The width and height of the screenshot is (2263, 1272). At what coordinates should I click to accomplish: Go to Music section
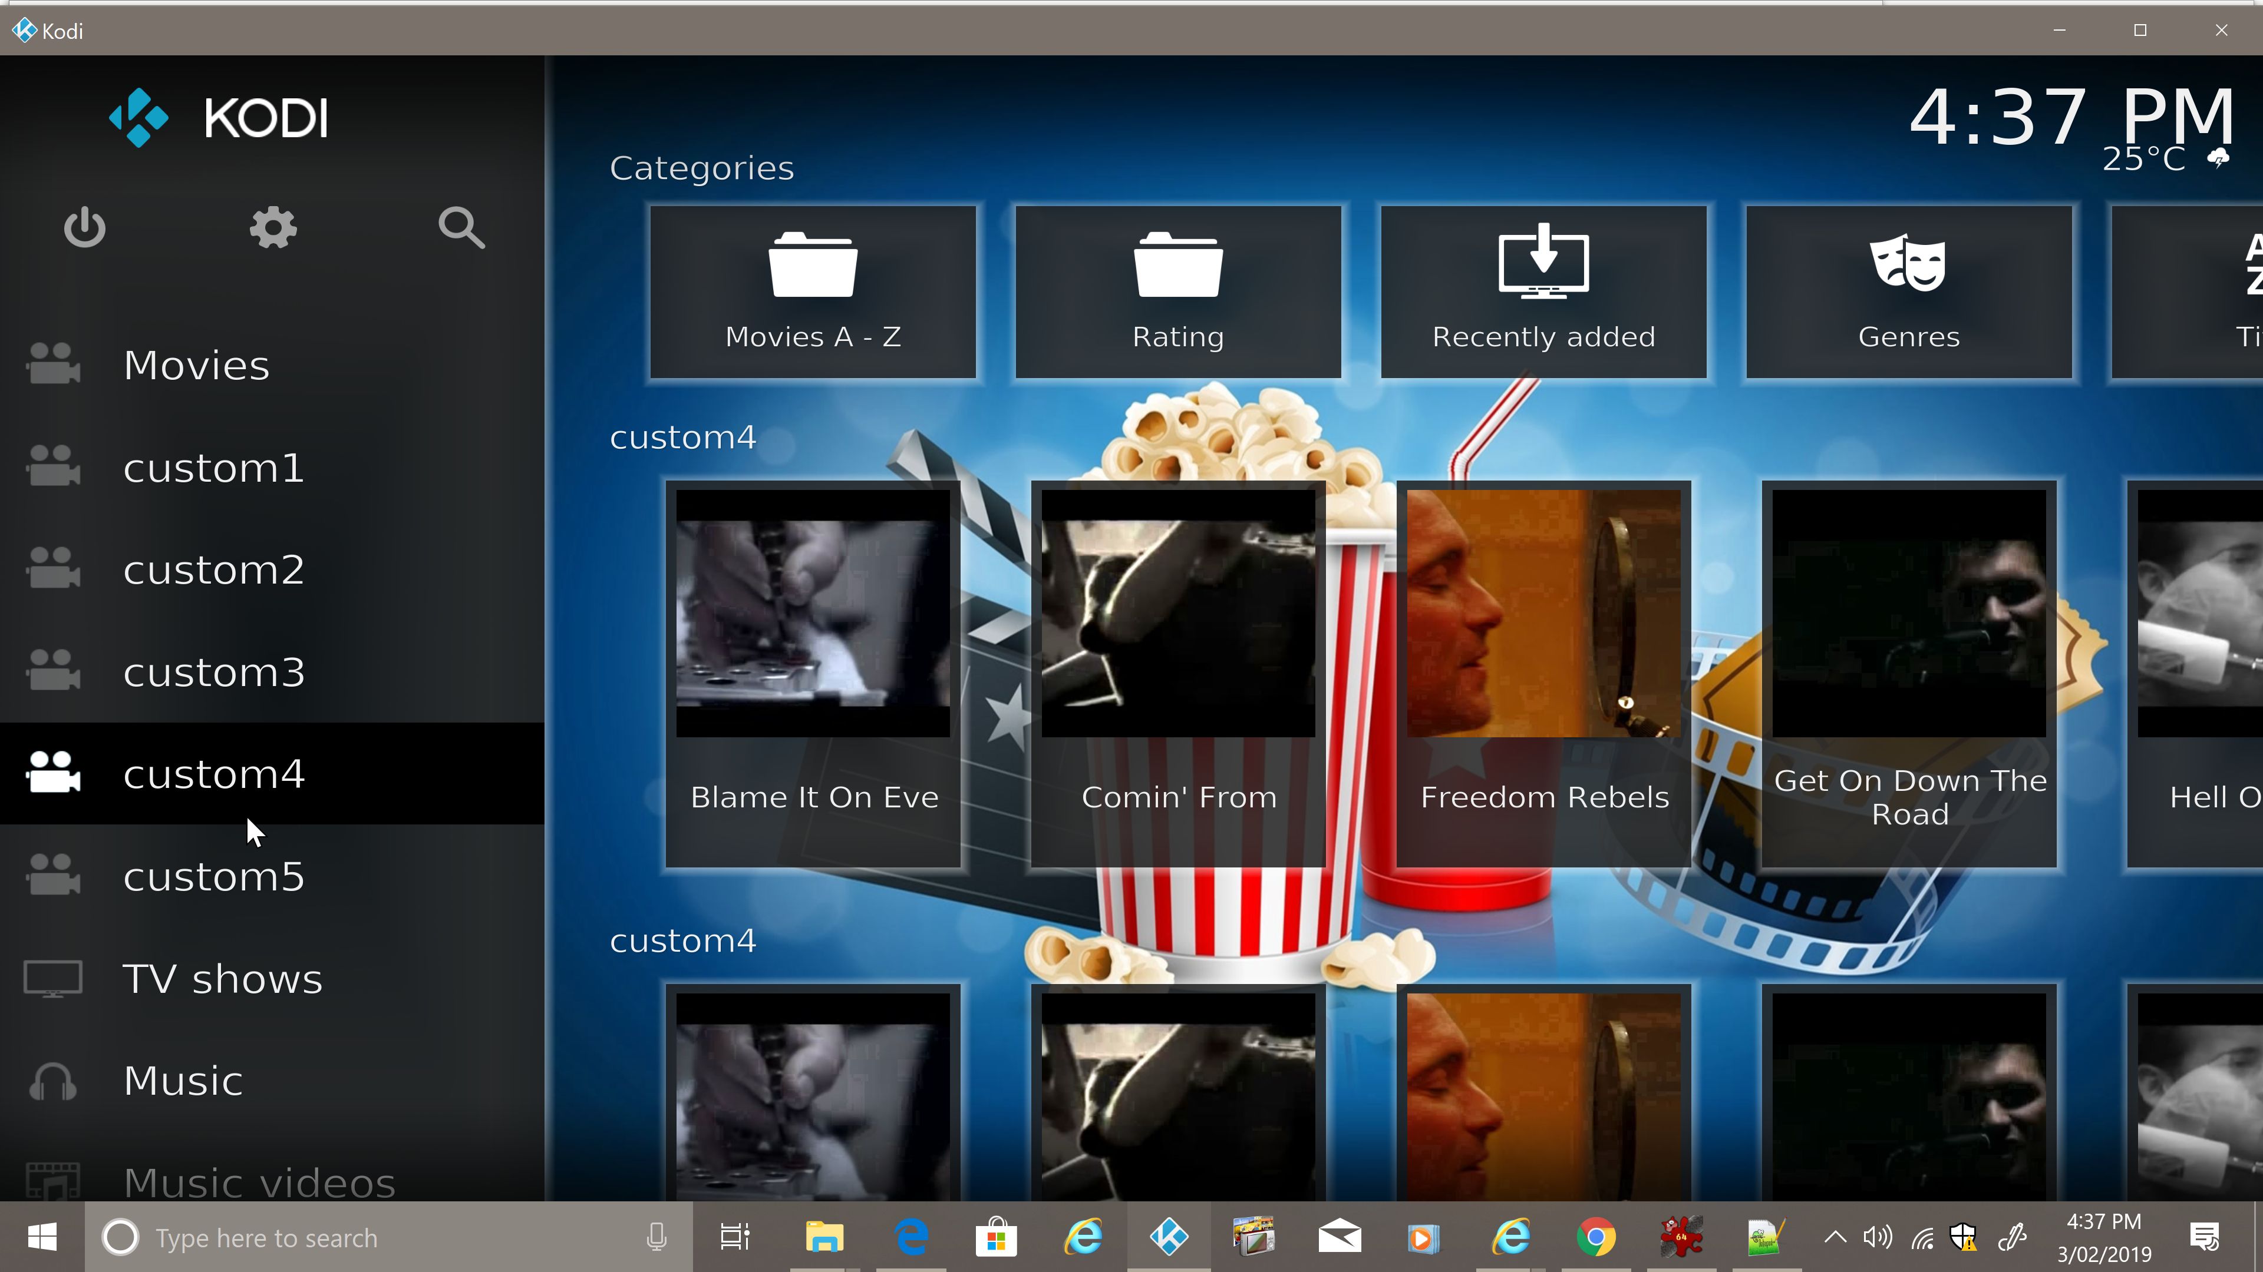pyautogui.click(x=272, y=1081)
